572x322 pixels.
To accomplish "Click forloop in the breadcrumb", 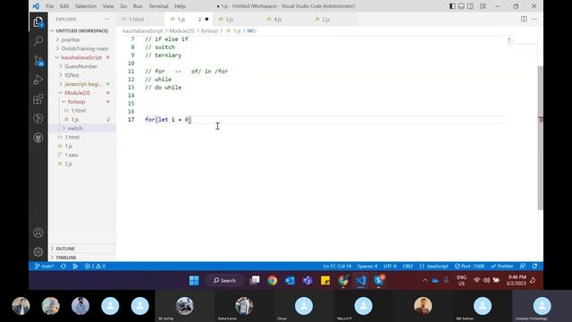I will (x=209, y=31).
